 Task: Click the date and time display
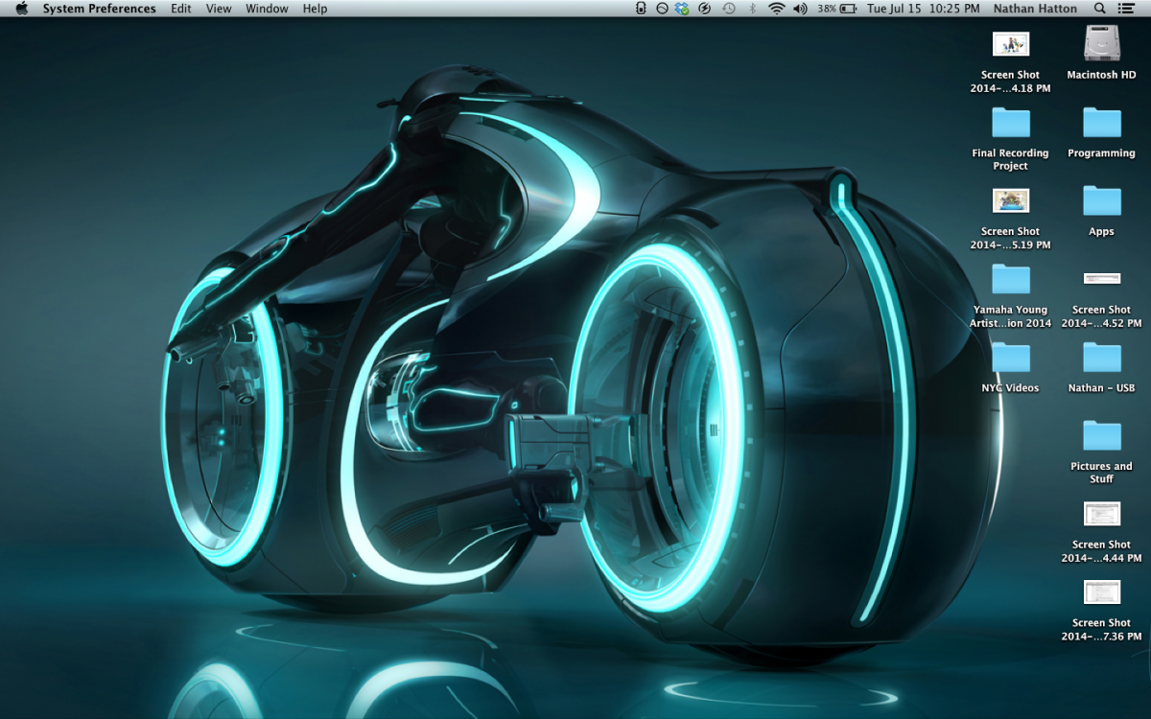point(924,9)
